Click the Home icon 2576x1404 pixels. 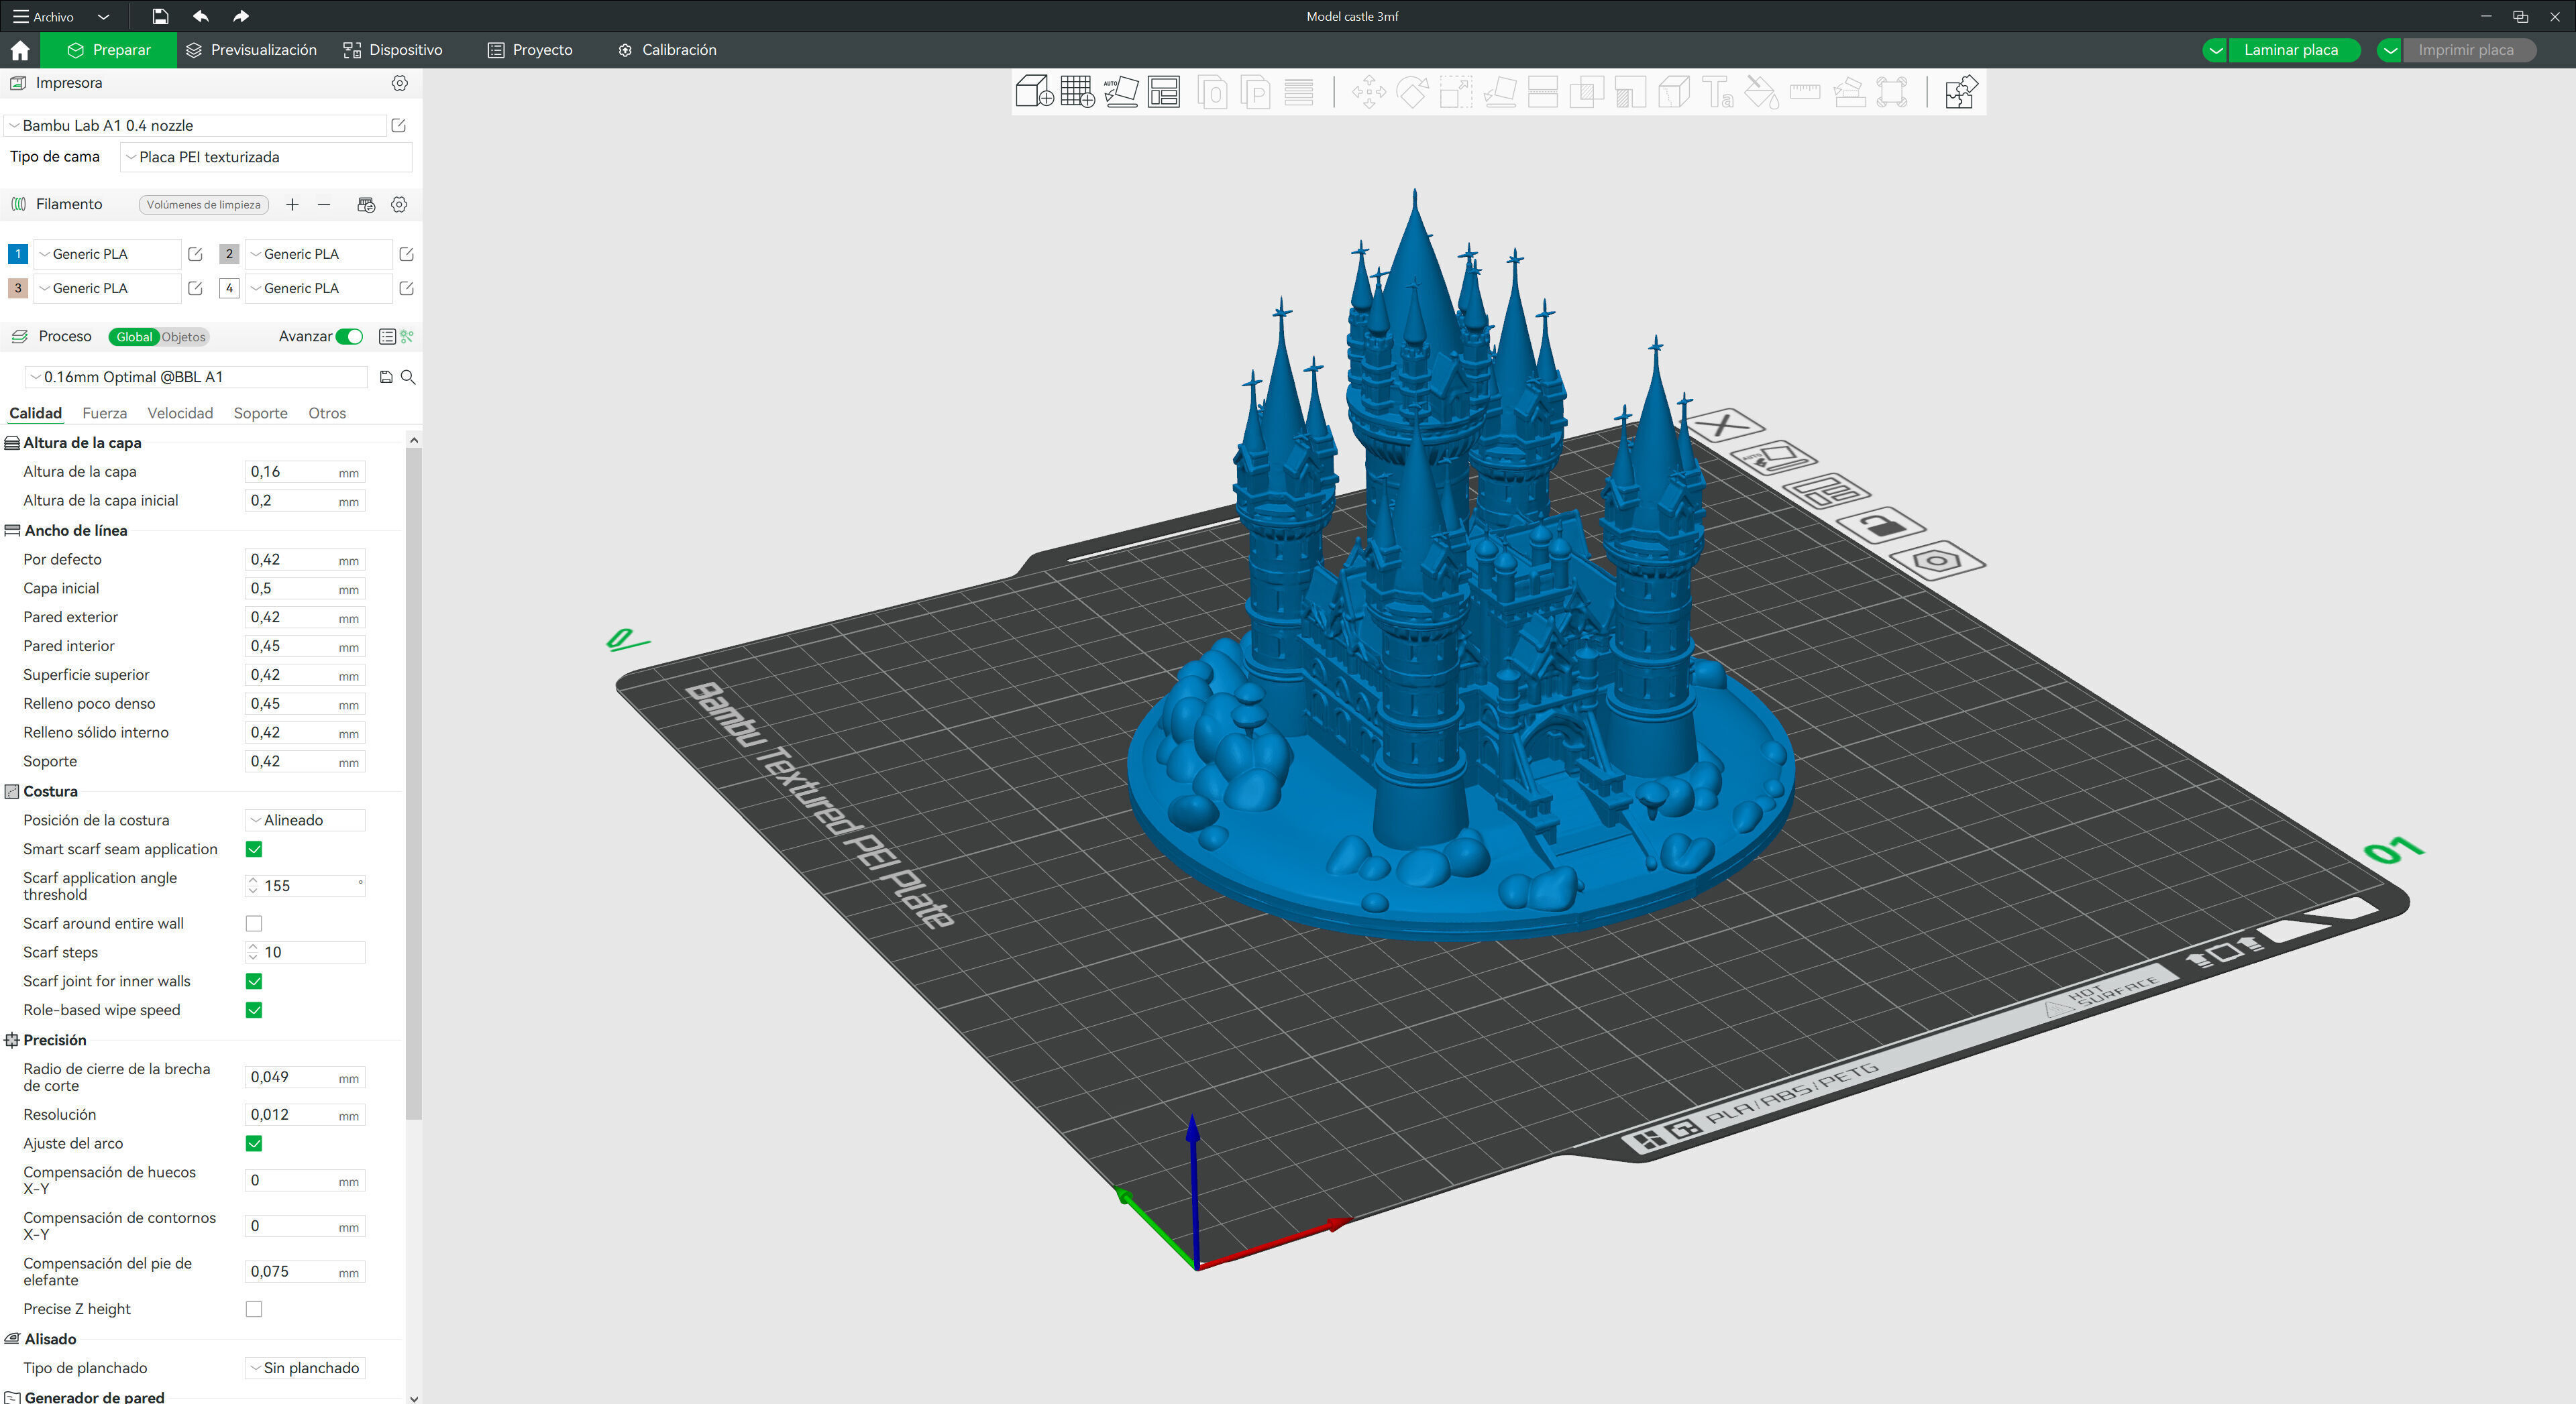[20, 50]
